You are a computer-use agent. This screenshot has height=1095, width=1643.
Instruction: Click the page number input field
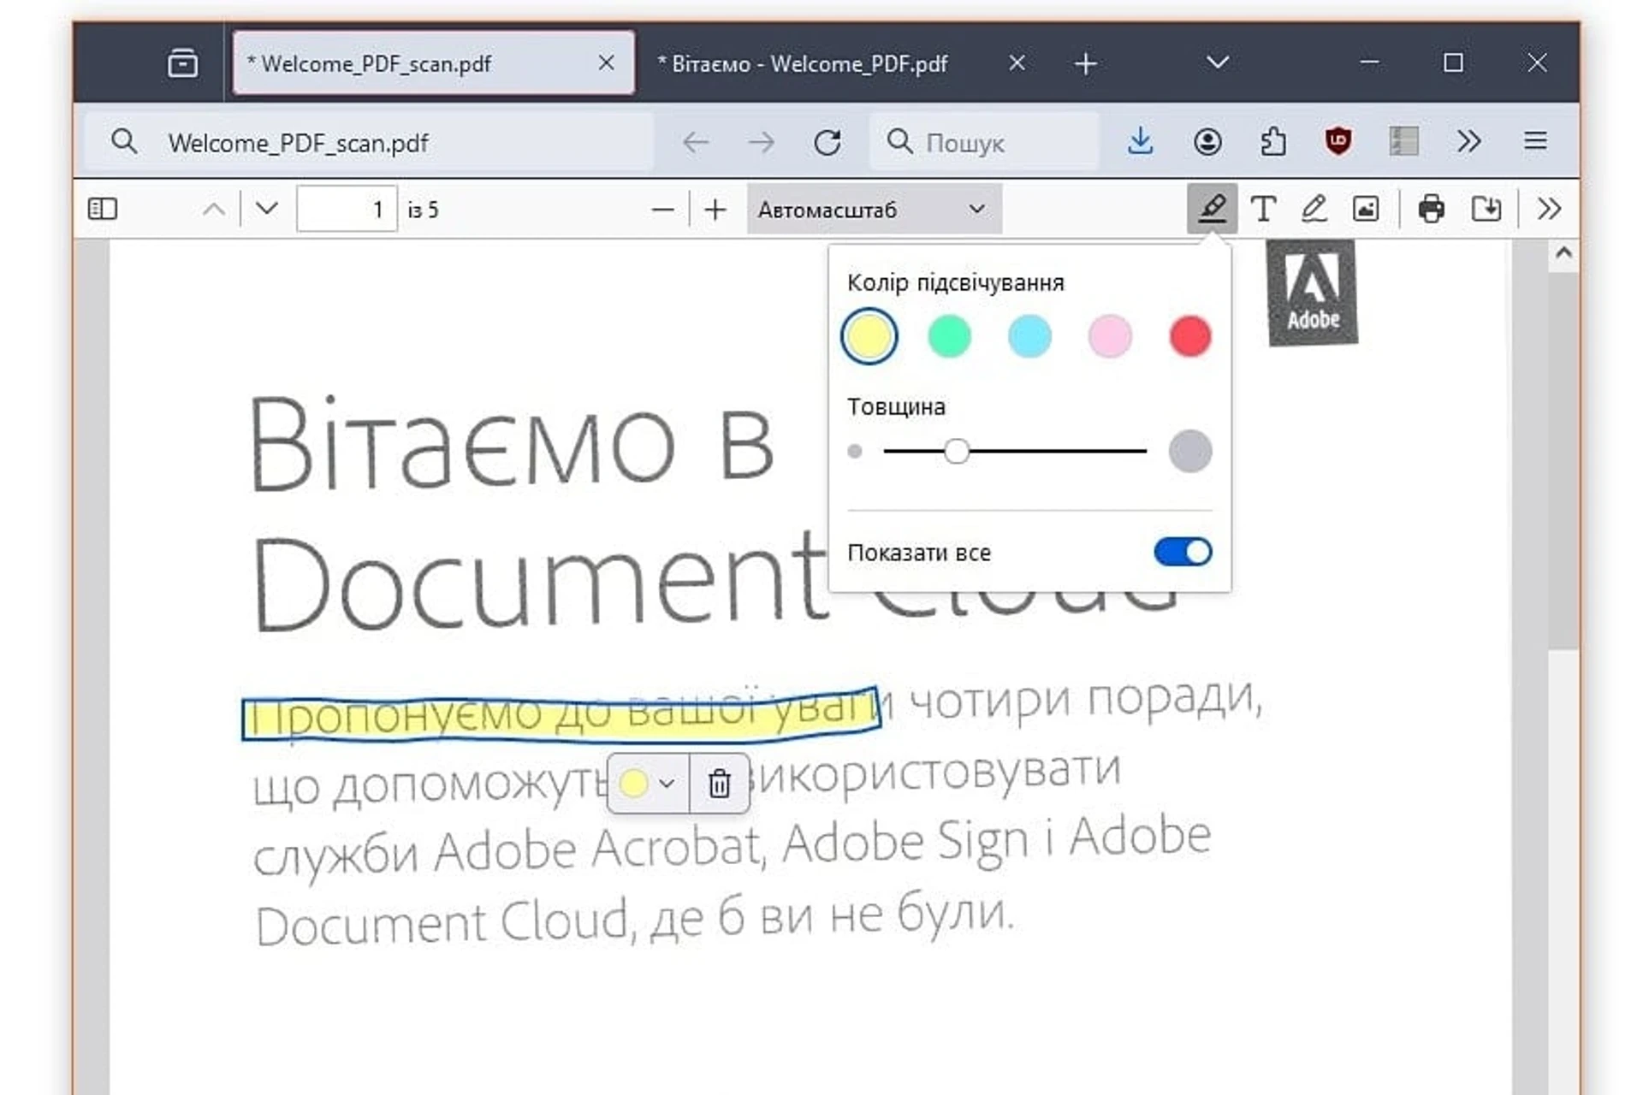(x=347, y=209)
